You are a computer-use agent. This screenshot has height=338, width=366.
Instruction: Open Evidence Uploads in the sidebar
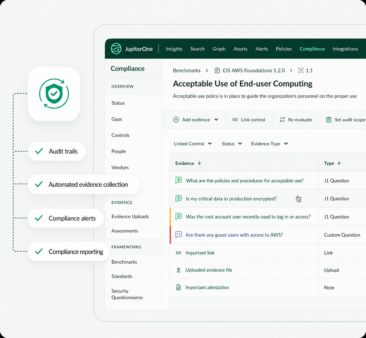click(x=130, y=216)
